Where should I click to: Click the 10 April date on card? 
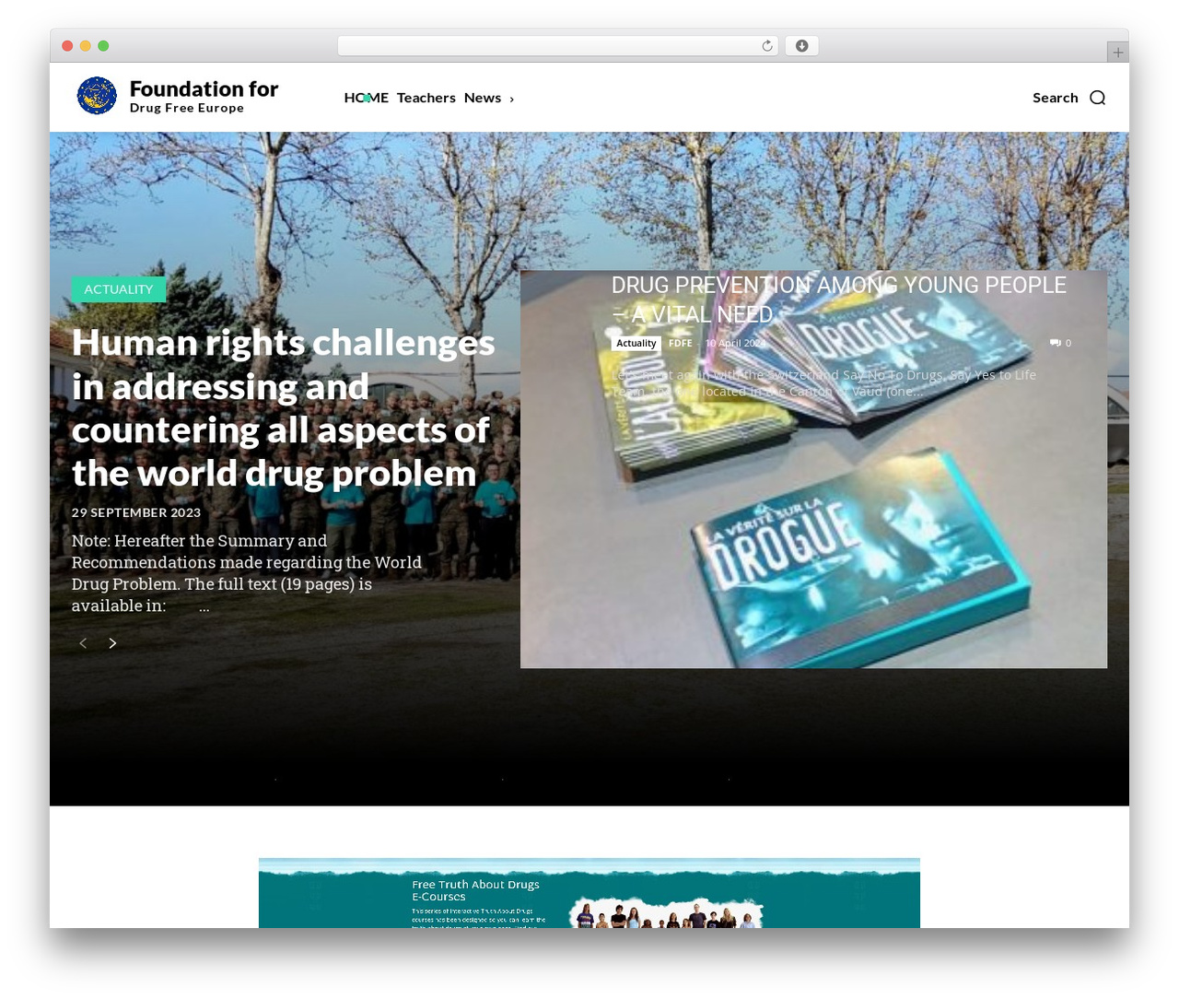736,343
